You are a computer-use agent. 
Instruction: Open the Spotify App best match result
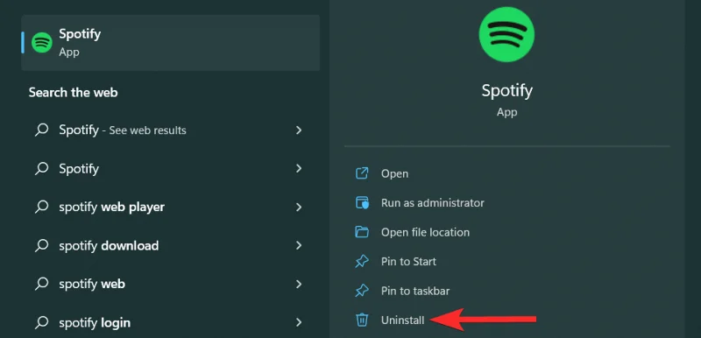tap(171, 43)
